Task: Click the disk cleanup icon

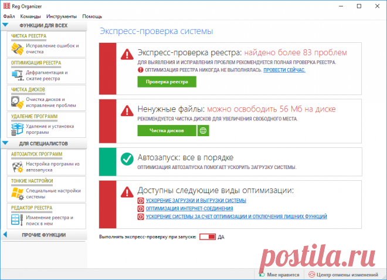Action: pos(18,102)
